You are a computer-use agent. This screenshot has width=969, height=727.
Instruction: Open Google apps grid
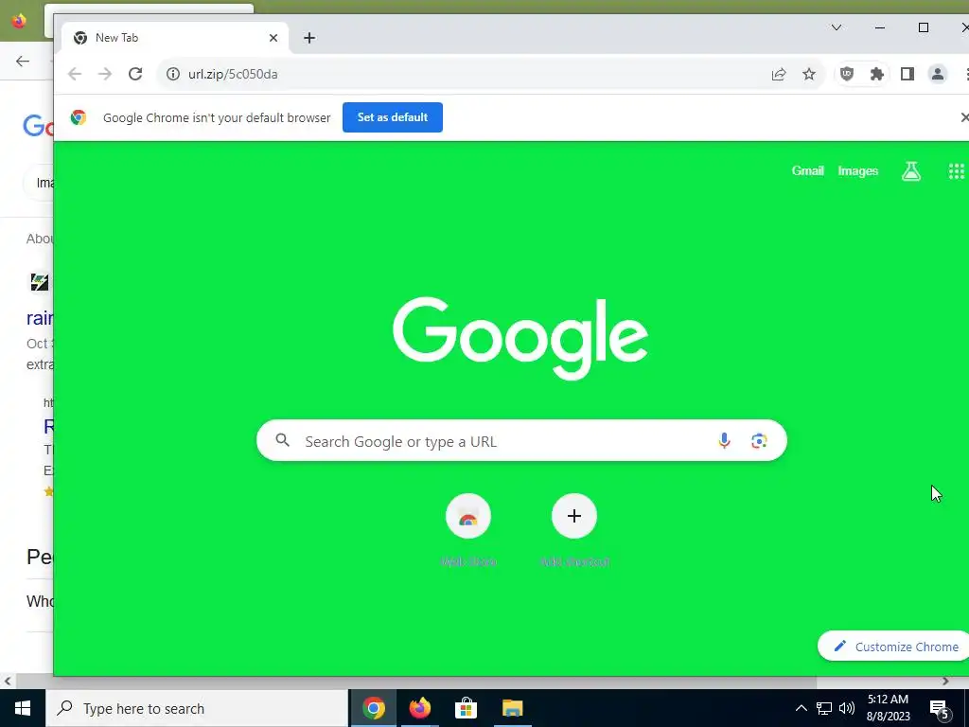click(956, 171)
